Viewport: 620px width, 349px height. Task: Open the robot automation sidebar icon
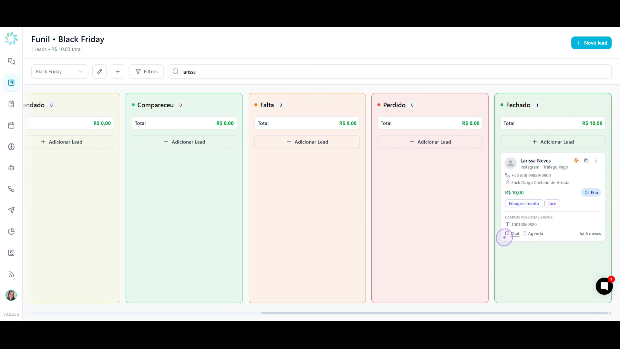point(11,168)
